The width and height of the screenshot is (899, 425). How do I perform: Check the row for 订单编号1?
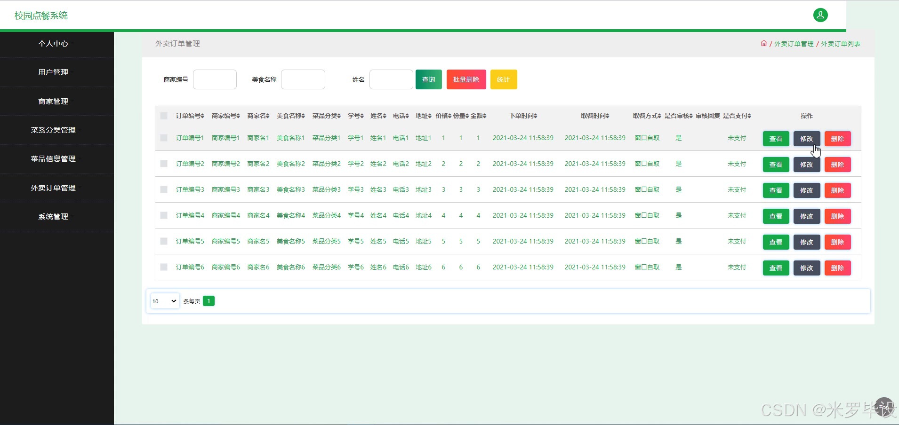click(x=164, y=138)
